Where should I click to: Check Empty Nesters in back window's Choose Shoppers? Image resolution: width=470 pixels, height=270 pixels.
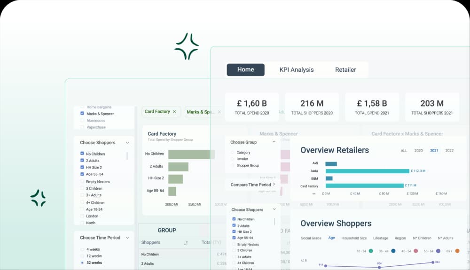pyautogui.click(x=82, y=181)
